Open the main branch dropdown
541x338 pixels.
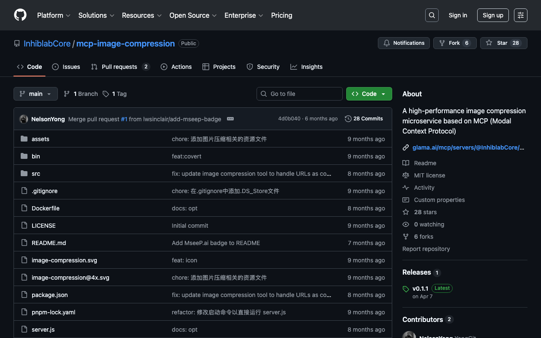(36, 94)
